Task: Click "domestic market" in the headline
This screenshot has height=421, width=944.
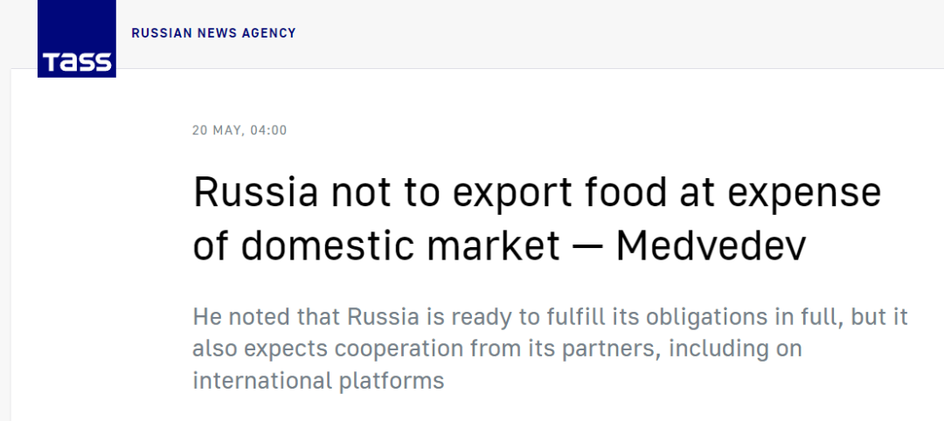Action: pyautogui.click(x=400, y=247)
